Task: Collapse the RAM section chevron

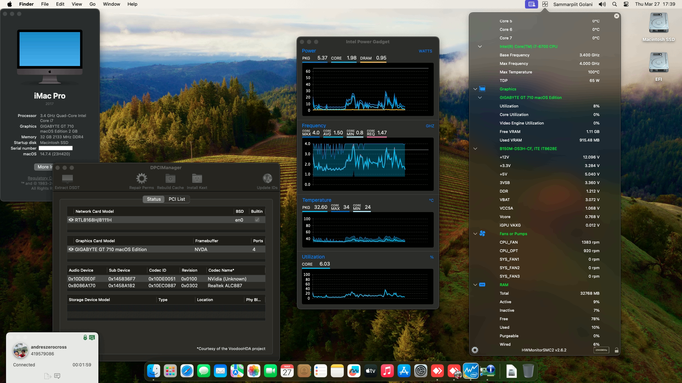Action: (x=475, y=284)
